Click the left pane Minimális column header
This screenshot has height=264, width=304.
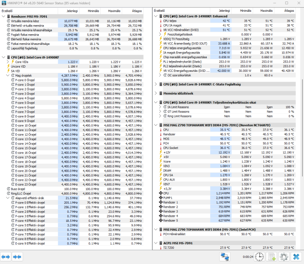[x=90, y=11]
